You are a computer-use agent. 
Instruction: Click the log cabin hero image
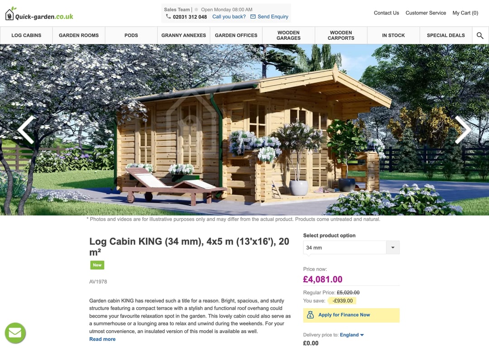point(244,130)
